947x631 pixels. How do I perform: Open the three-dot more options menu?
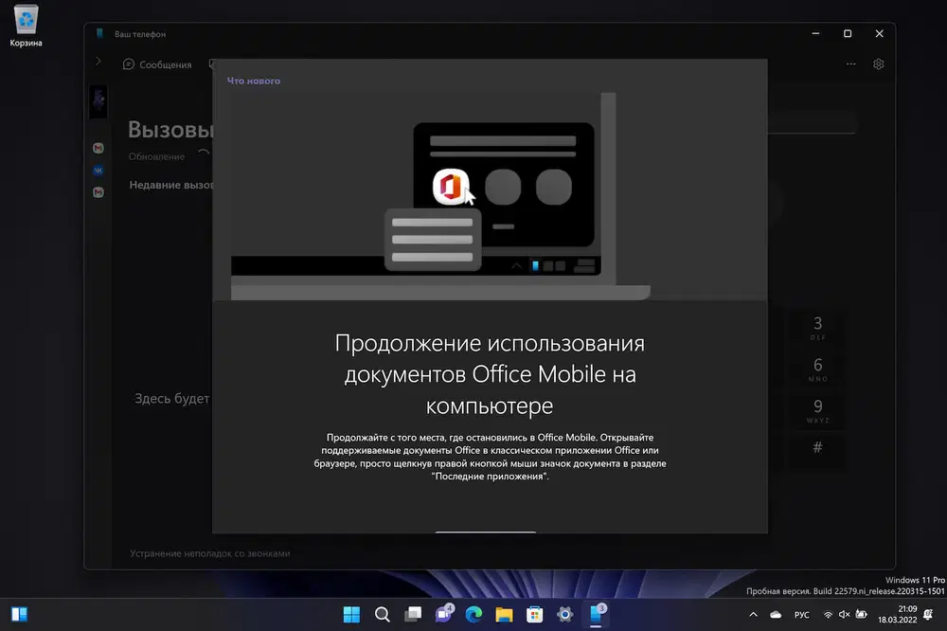(851, 64)
